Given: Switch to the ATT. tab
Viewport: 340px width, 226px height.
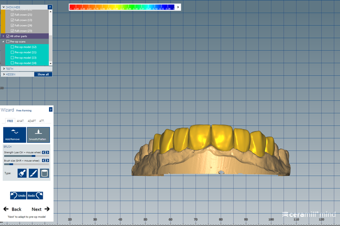Looking at the screenshot, I should (42, 121).
